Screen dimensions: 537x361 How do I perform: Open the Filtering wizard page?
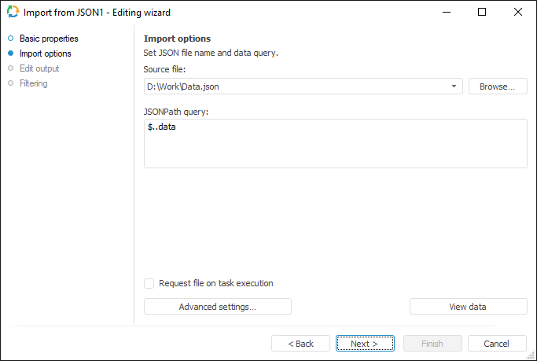pyautogui.click(x=34, y=83)
